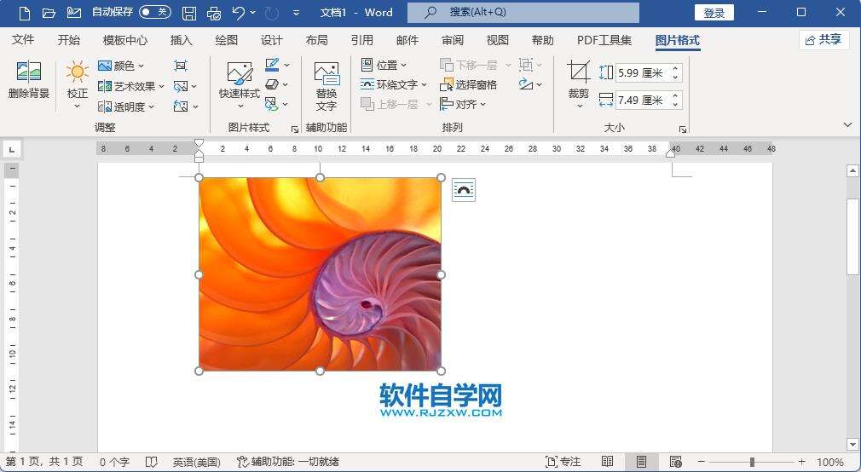Click the Print preview icon in title bar

214,13
